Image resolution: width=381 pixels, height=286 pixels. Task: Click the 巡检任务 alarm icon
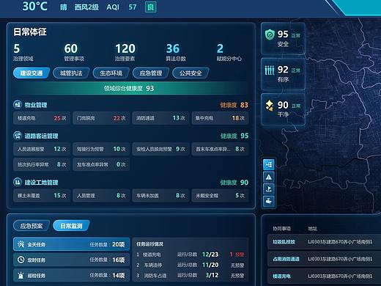pos(21,275)
